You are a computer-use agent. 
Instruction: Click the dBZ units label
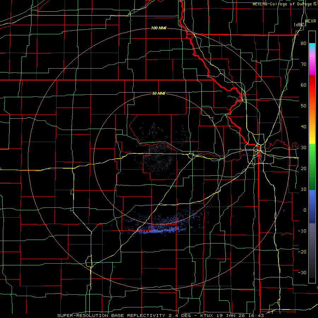pos(300,25)
